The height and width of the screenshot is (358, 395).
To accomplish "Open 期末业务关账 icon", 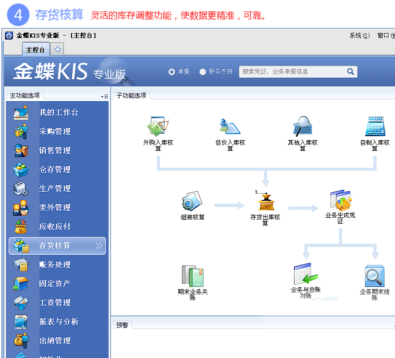I will 192,276.
